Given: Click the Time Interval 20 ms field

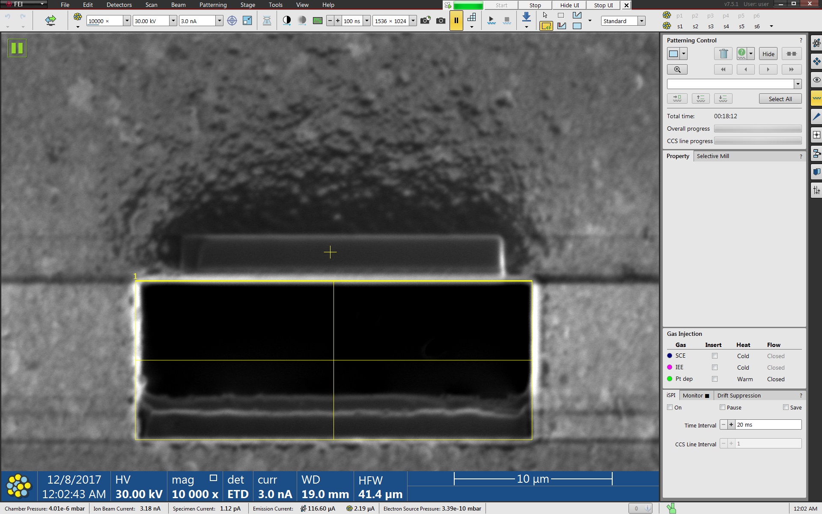Looking at the screenshot, I should coord(768,425).
